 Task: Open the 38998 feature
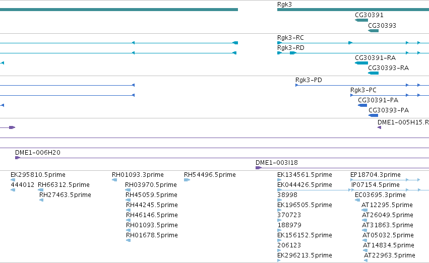pyautogui.click(x=279, y=200)
